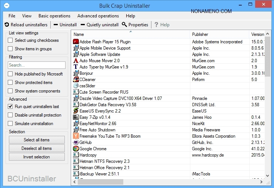Sort list by Publisher column header
The width and height of the screenshot is (274, 188).
point(218,34)
